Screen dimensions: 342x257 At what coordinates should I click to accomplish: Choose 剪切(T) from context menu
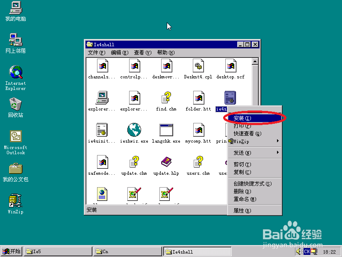point(254,164)
